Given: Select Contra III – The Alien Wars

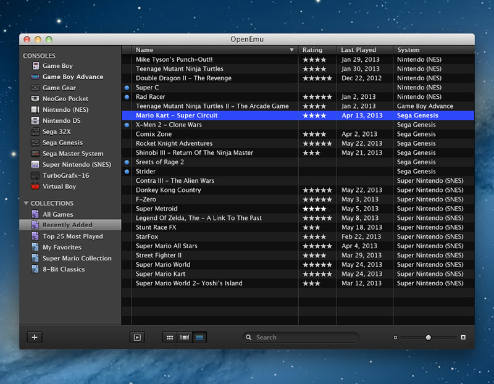Looking at the screenshot, I should point(175,180).
